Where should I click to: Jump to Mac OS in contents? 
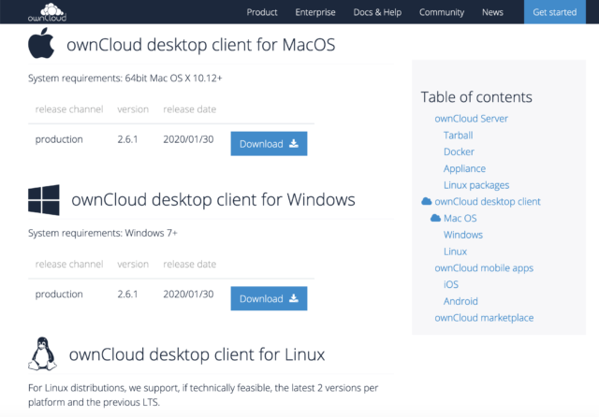tap(460, 218)
